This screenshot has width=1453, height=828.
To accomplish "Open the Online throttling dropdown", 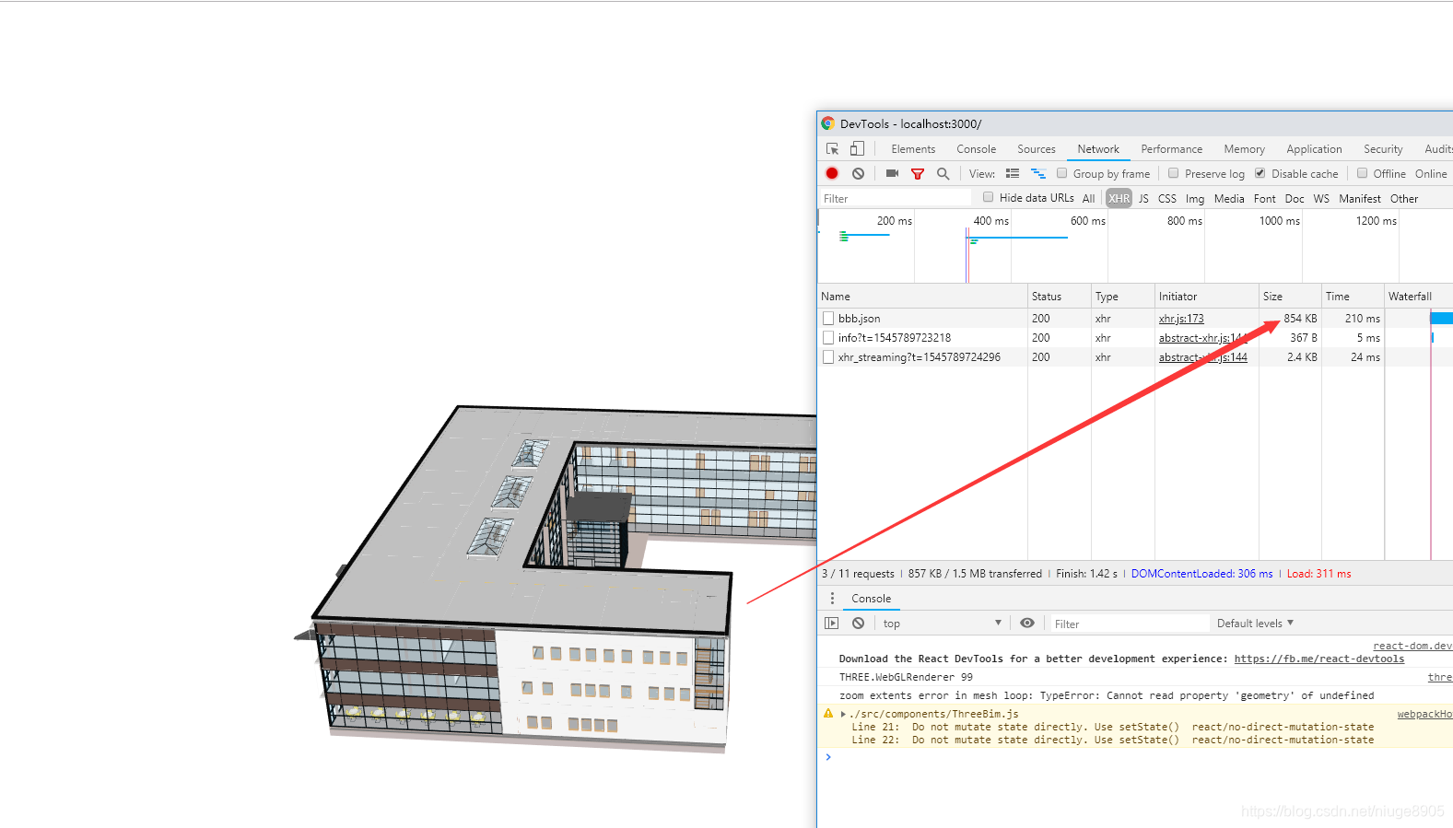I will pyautogui.click(x=1431, y=174).
